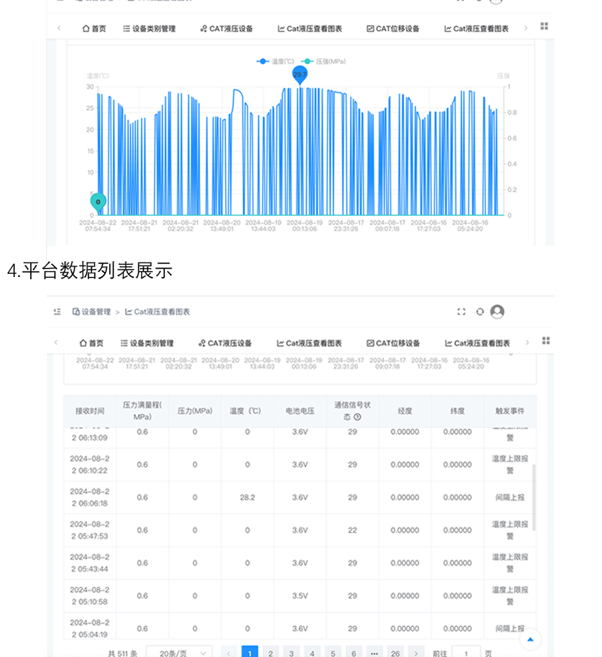Expand the pagination ellipsis for more pages
602x657 pixels.
coord(375,652)
